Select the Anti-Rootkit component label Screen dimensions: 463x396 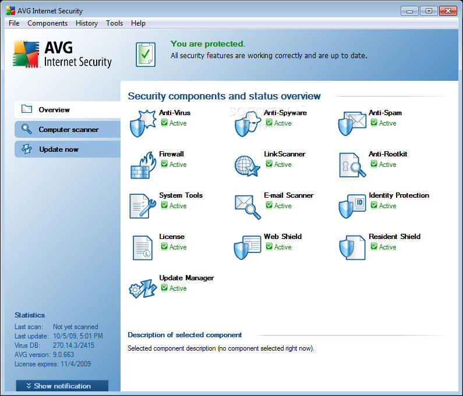[x=388, y=154]
